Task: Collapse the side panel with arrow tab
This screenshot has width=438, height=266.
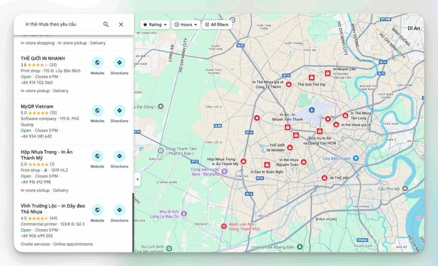Action: click(x=137, y=179)
